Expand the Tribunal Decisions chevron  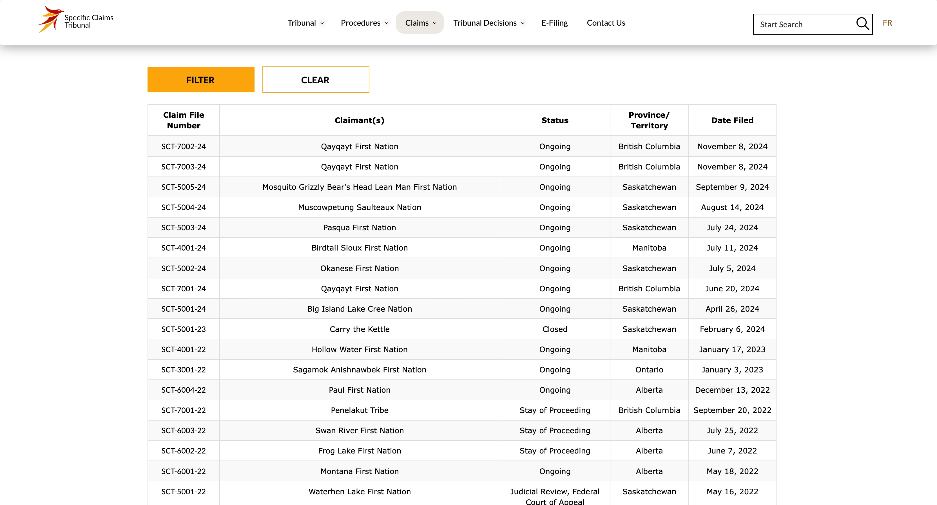point(523,23)
